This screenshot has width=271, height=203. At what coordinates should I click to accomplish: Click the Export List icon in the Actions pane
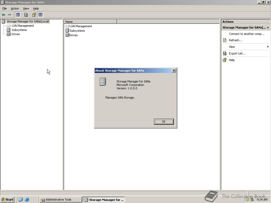pos(225,53)
